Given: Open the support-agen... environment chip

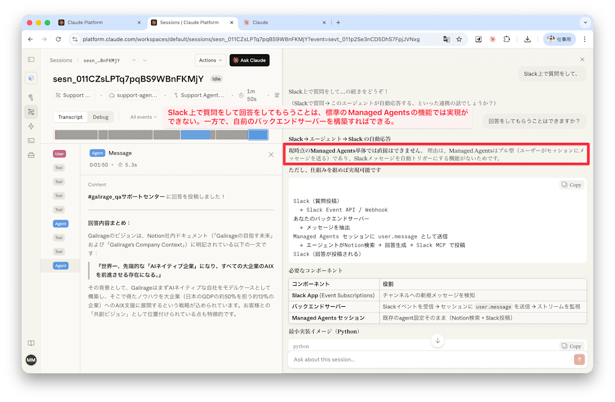Looking at the screenshot, I should 134,95.
